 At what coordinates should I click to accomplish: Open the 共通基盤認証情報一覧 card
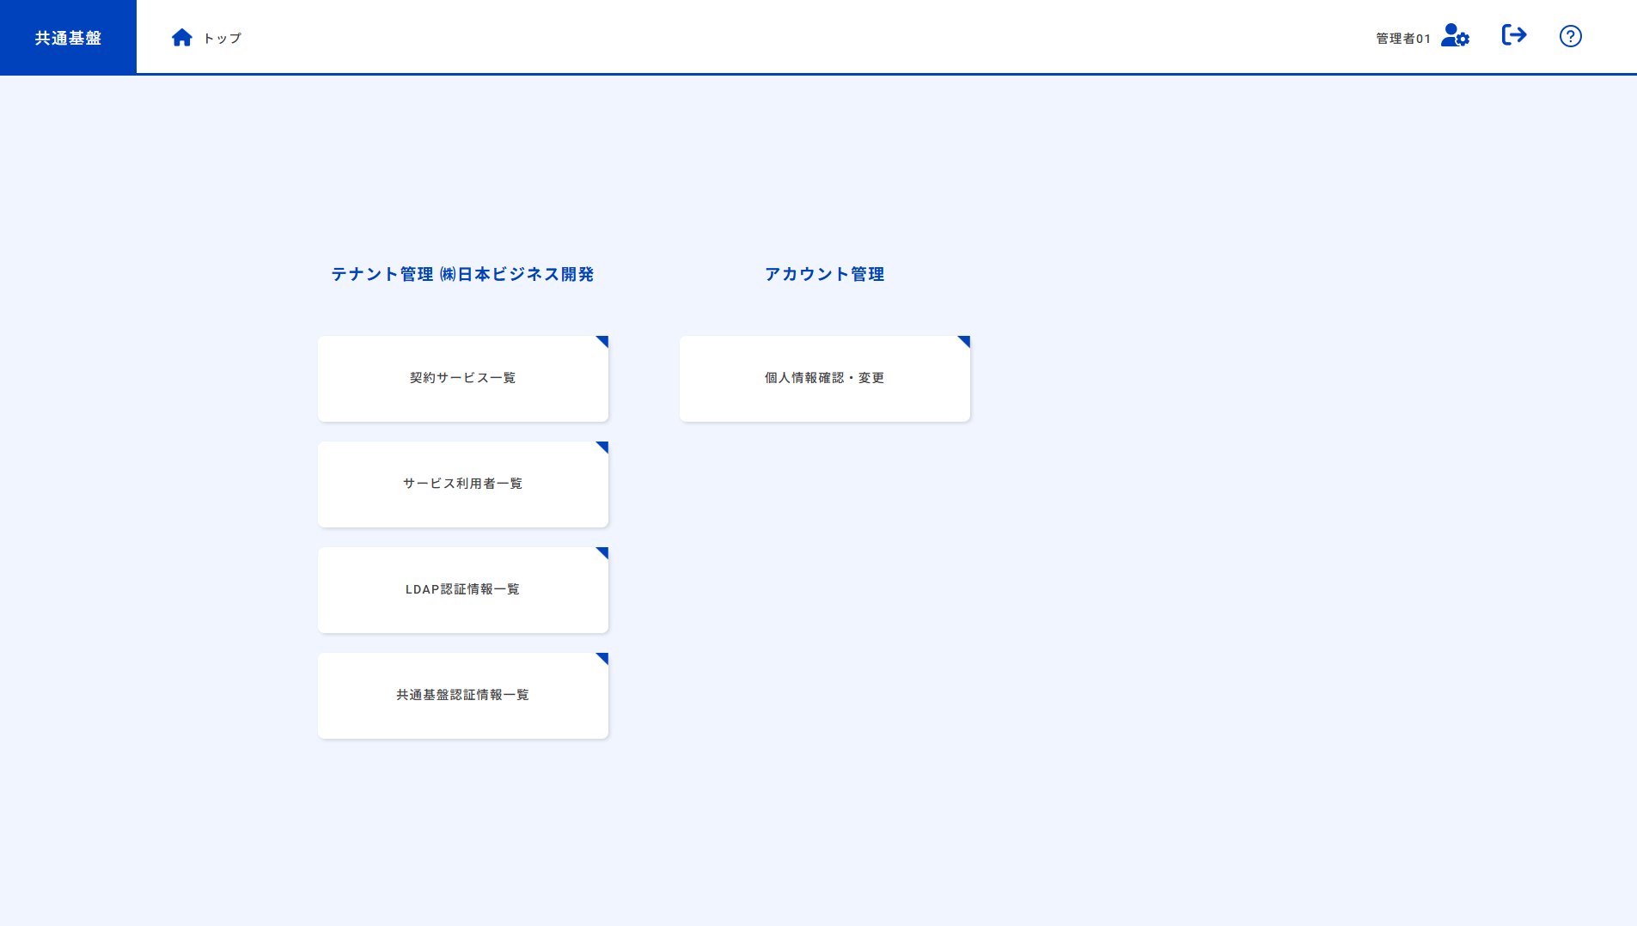click(463, 695)
